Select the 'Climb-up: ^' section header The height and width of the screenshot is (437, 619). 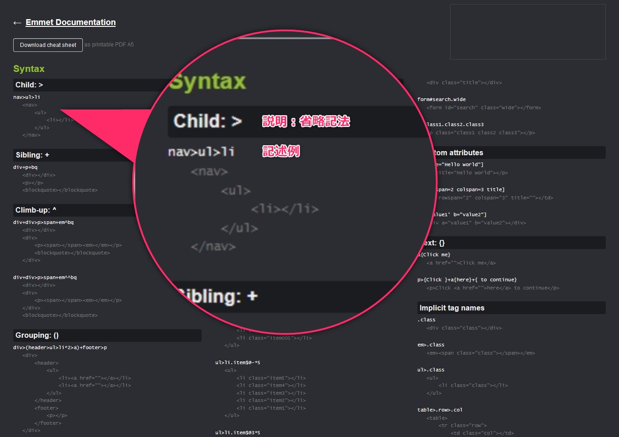pyautogui.click(x=75, y=210)
